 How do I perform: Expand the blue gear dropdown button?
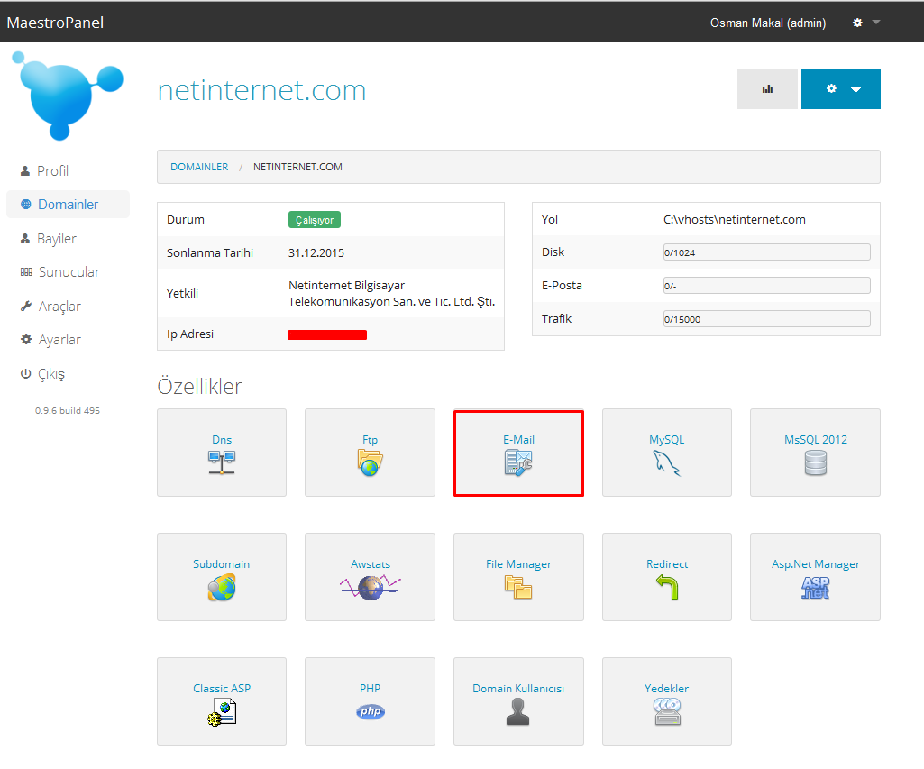click(840, 89)
